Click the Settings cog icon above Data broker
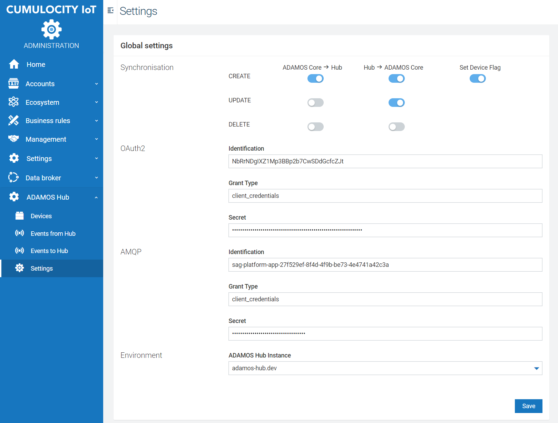558x423 pixels. [x=14, y=158]
